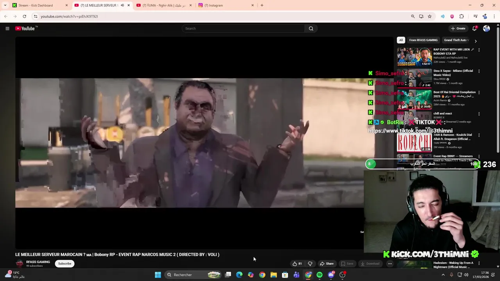The width and height of the screenshot is (500, 281).
Task: Select the Grand Theft Auto V chip
Action: pyautogui.click(x=456, y=40)
